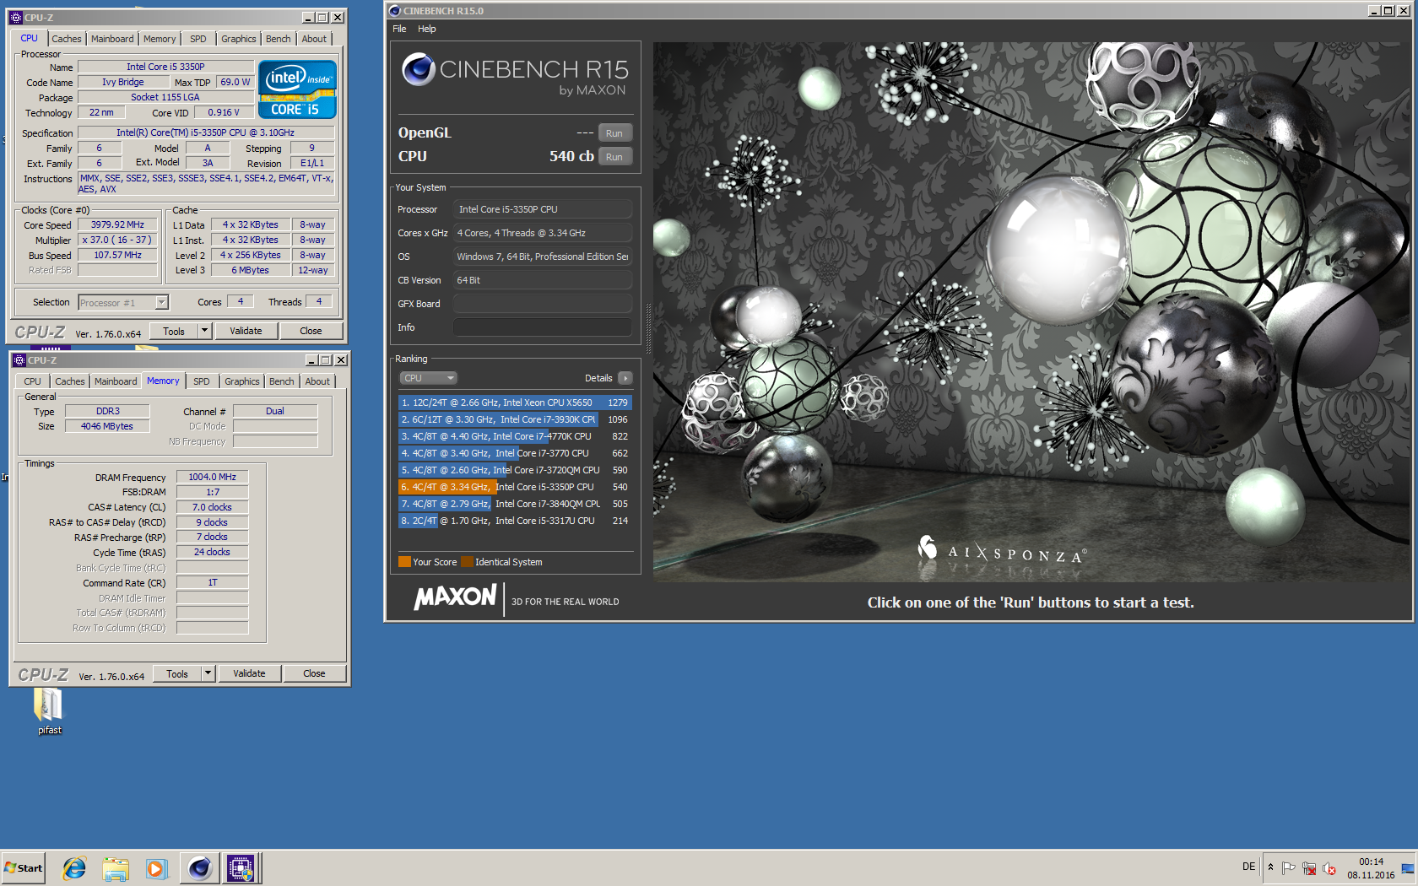
Task: Switch to Bench tab in top CPU-Z window
Action: [x=279, y=39]
